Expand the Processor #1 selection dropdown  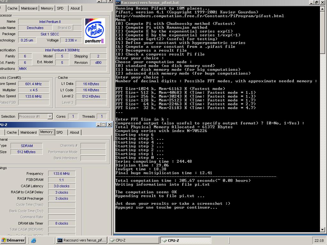(50, 116)
